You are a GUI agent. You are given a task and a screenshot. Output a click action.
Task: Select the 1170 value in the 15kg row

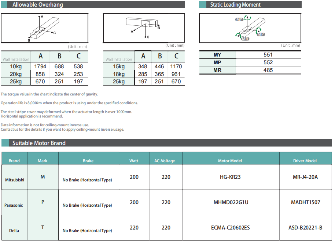point(176,66)
